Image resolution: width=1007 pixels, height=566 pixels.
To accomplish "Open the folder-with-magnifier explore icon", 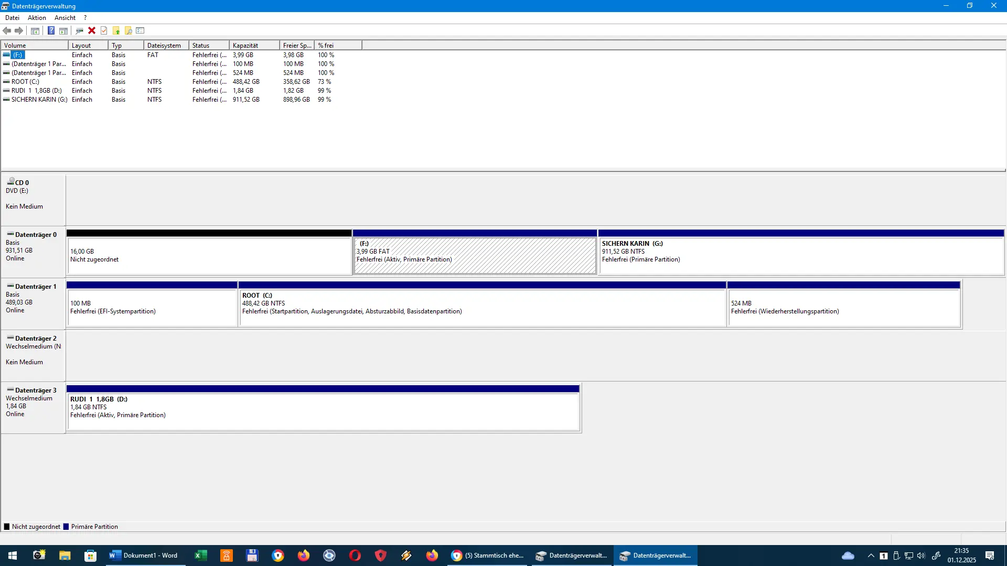I will (x=128, y=30).
